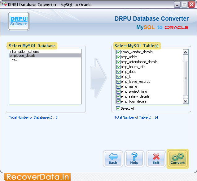
Task: Toggle the emp_id table checkbox
Action: click(x=118, y=77)
